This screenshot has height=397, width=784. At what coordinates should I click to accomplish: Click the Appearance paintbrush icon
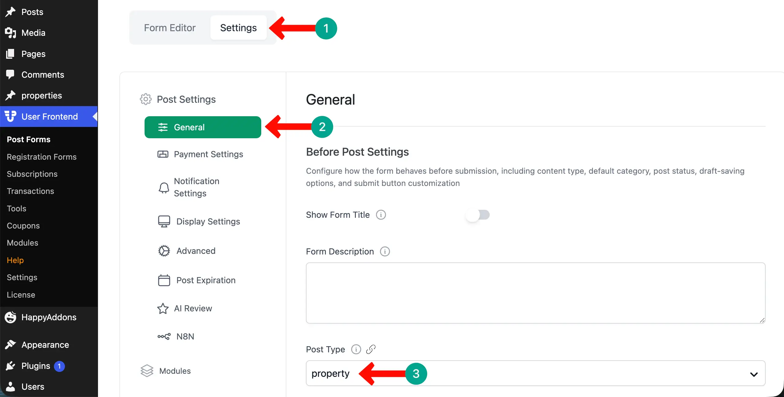(10, 345)
